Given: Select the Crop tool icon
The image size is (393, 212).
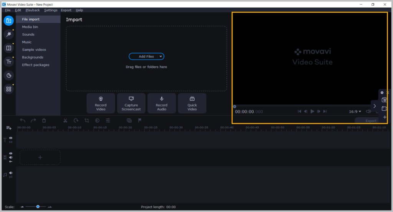Looking at the screenshot, I should tap(87, 121).
